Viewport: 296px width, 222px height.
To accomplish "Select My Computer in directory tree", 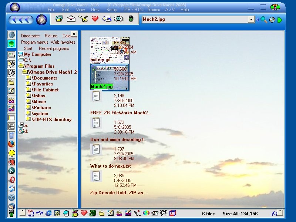I will tap(38, 54).
